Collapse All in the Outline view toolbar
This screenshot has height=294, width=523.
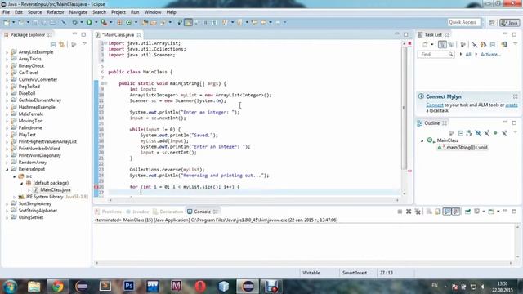460,133
